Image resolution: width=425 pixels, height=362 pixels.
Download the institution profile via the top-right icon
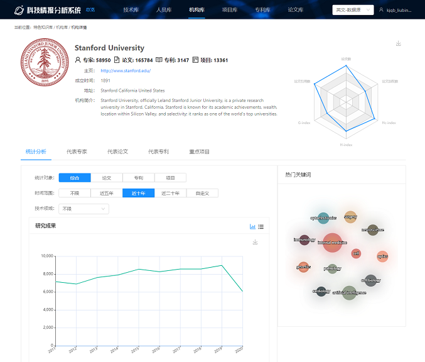coord(398,43)
